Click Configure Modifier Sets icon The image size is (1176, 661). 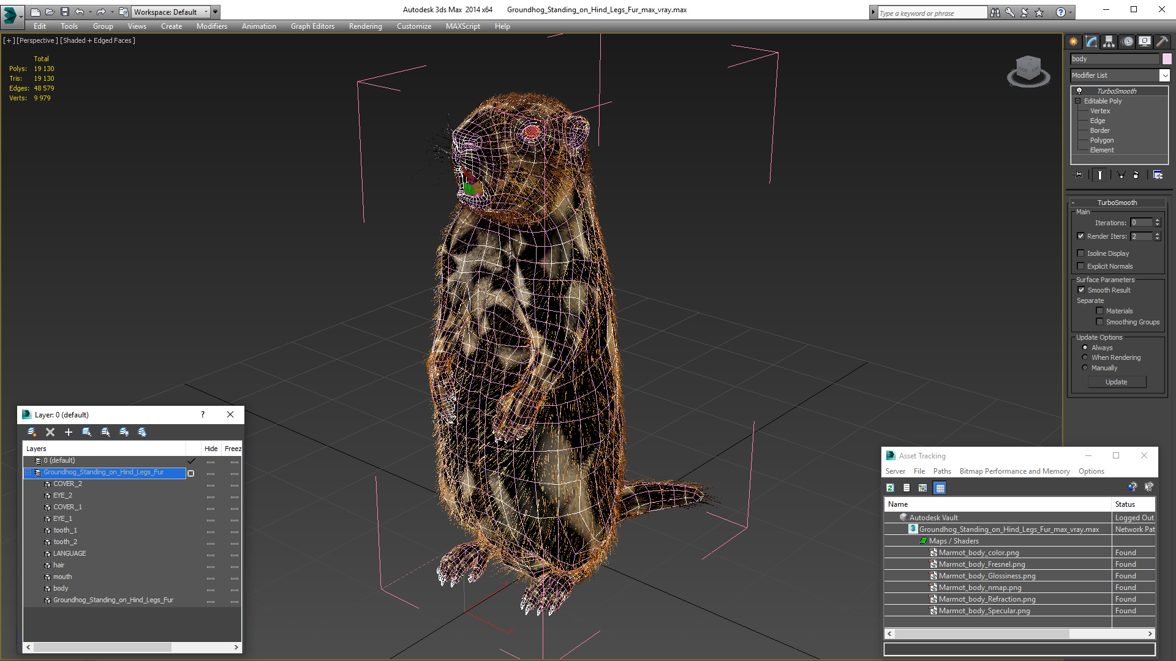[1158, 175]
